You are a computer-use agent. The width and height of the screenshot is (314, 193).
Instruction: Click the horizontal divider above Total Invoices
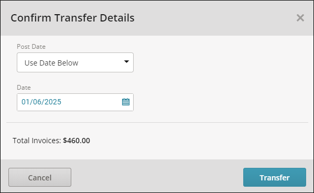(x=157, y=122)
